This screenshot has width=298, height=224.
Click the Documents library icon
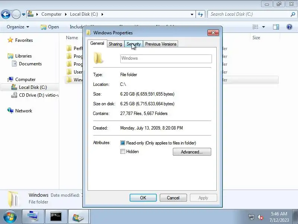(14, 63)
